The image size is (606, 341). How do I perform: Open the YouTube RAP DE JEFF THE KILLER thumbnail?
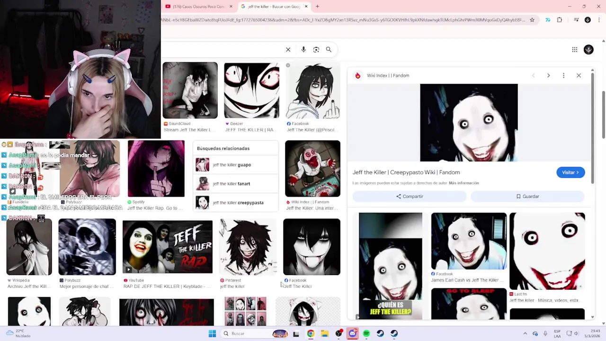pyautogui.click(x=168, y=247)
